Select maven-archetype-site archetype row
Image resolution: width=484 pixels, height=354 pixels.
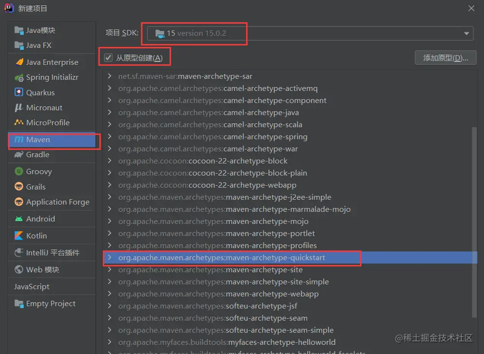click(290, 269)
